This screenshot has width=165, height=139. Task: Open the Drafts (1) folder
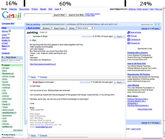tap(6, 40)
